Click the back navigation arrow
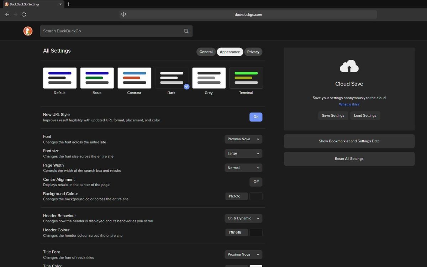 pos(7,14)
